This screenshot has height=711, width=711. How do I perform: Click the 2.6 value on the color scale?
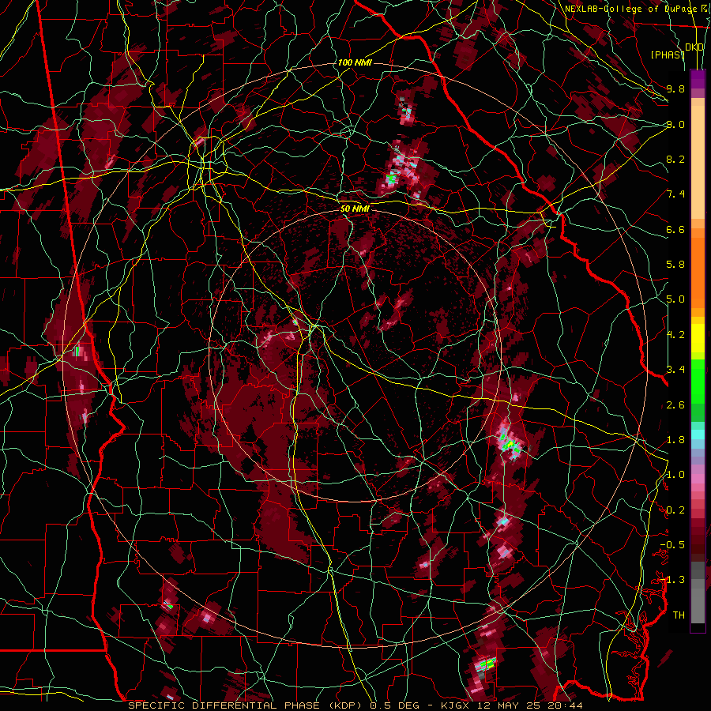675,404
